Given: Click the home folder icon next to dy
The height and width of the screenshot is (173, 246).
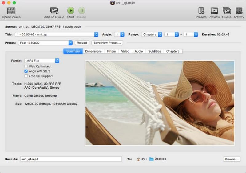Looking at the screenshot, I should click(138, 159).
